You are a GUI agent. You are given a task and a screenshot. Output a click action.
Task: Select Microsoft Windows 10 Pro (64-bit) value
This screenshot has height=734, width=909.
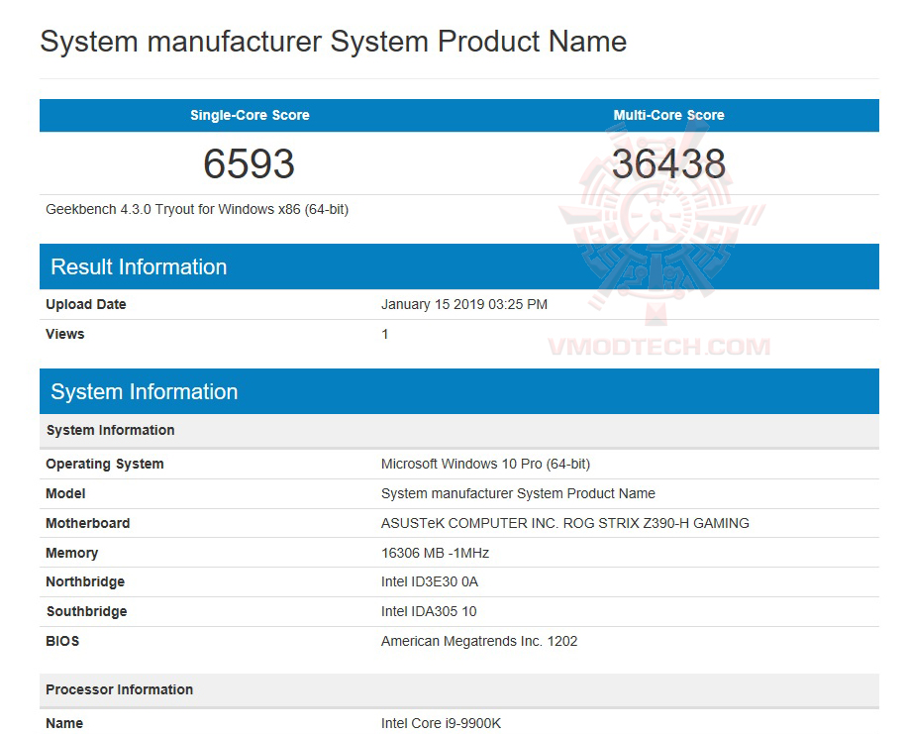click(486, 464)
